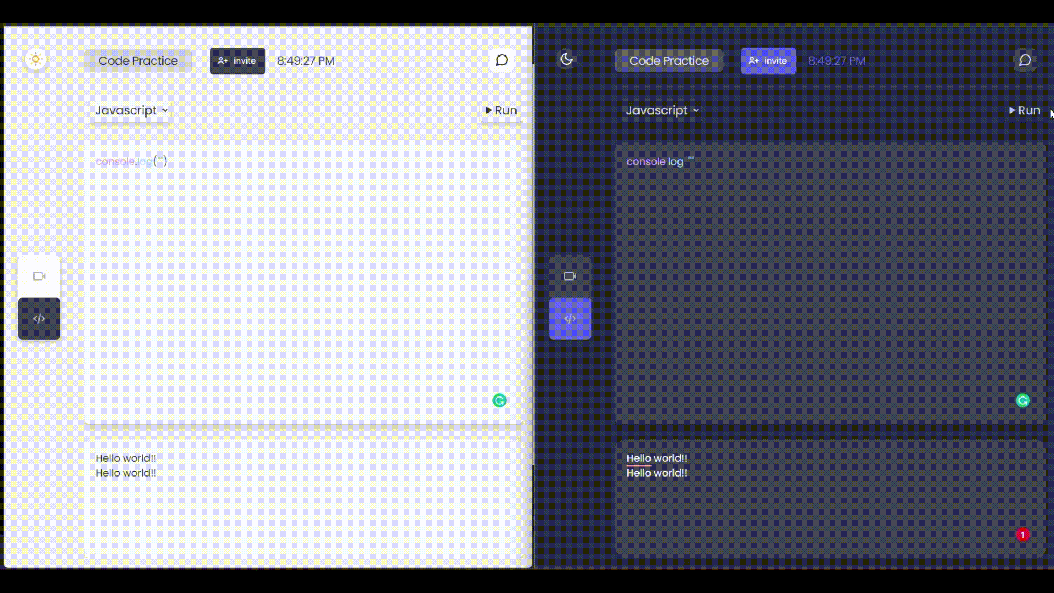
Task: Click the Grammarly icon in the editor
Action: coord(499,400)
